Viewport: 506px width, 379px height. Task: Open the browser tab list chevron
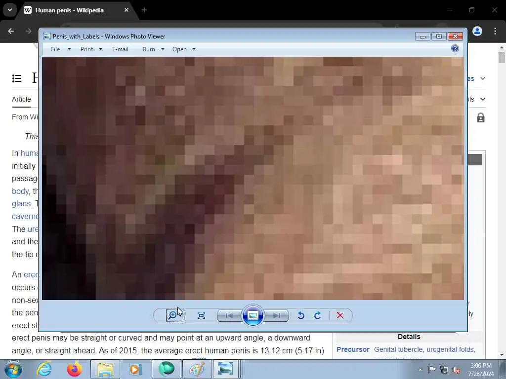click(x=10, y=10)
